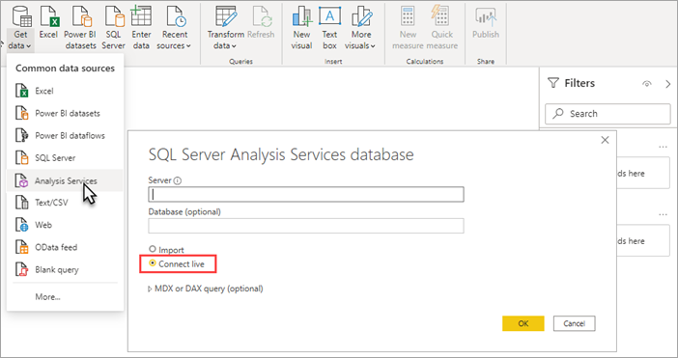This screenshot has height=358, width=678.
Task: Click the Cancel button
Action: pos(575,323)
